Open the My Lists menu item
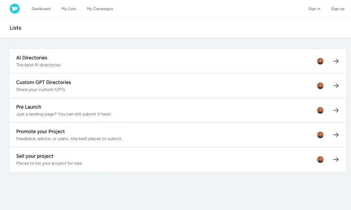This screenshot has width=351, height=210. tap(69, 9)
